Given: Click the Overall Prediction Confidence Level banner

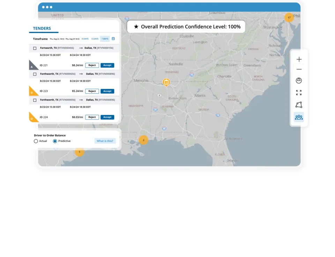Looking at the screenshot, I should coord(187,26).
